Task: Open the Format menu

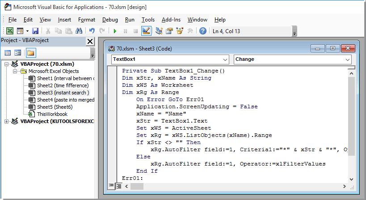Action: click(87, 20)
